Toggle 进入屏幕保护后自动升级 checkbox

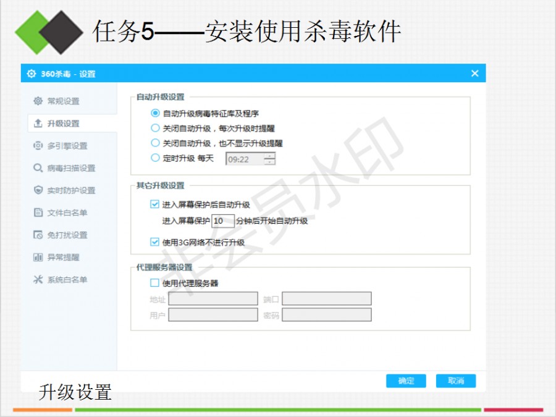155,204
